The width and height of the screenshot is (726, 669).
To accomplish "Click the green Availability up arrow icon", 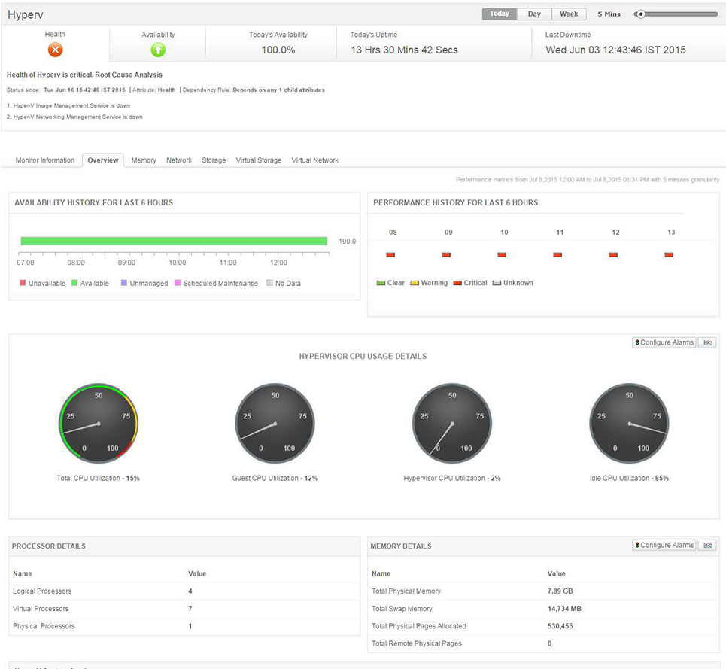I will (x=158, y=50).
